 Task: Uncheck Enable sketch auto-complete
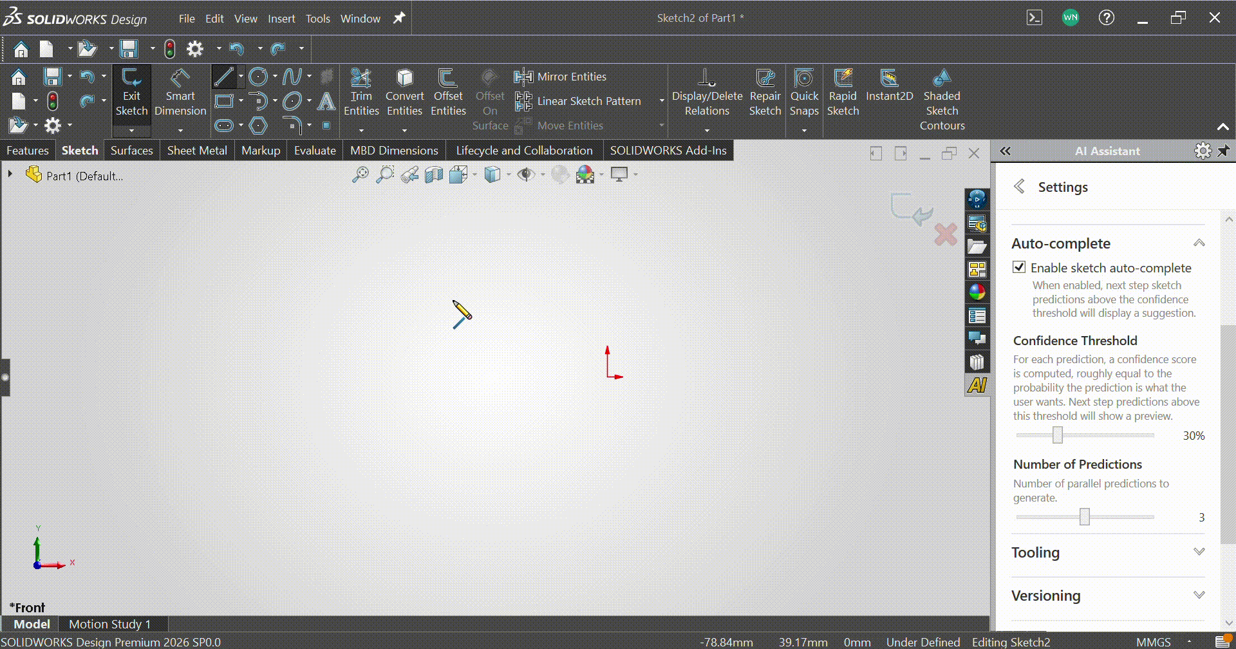point(1020,267)
